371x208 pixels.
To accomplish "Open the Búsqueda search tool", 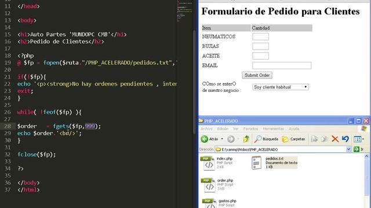I will (266, 139).
